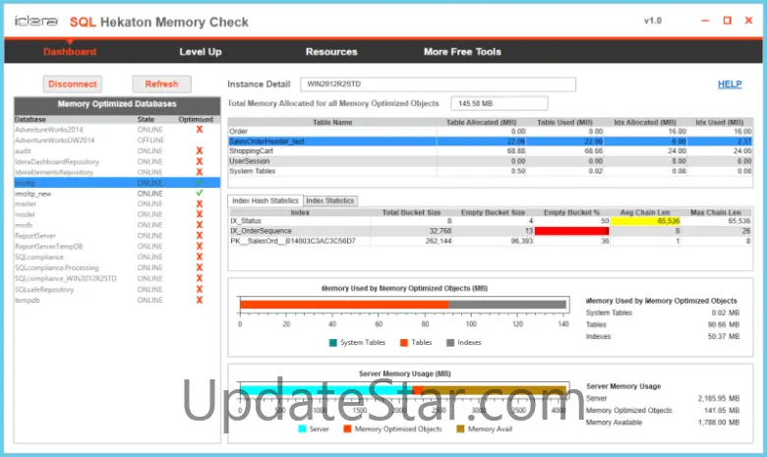Click the Avg Chain Len column header
This screenshot has width=767, height=457.
coord(645,212)
